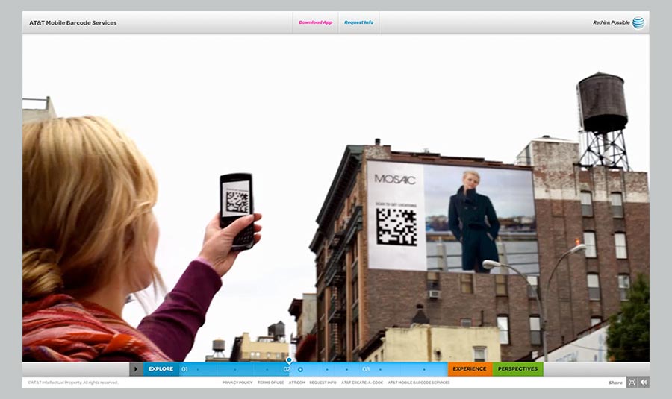Click AT&T Create-a-Code footer link

(x=362, y=383)
